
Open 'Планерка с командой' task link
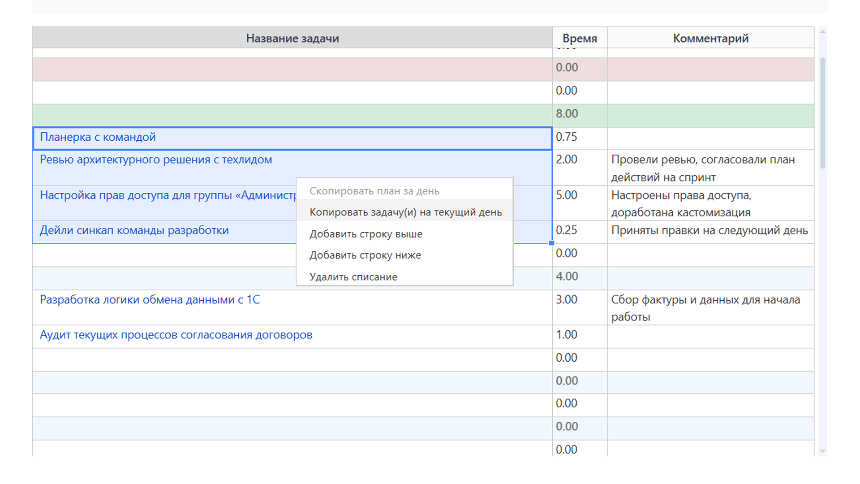98,137
